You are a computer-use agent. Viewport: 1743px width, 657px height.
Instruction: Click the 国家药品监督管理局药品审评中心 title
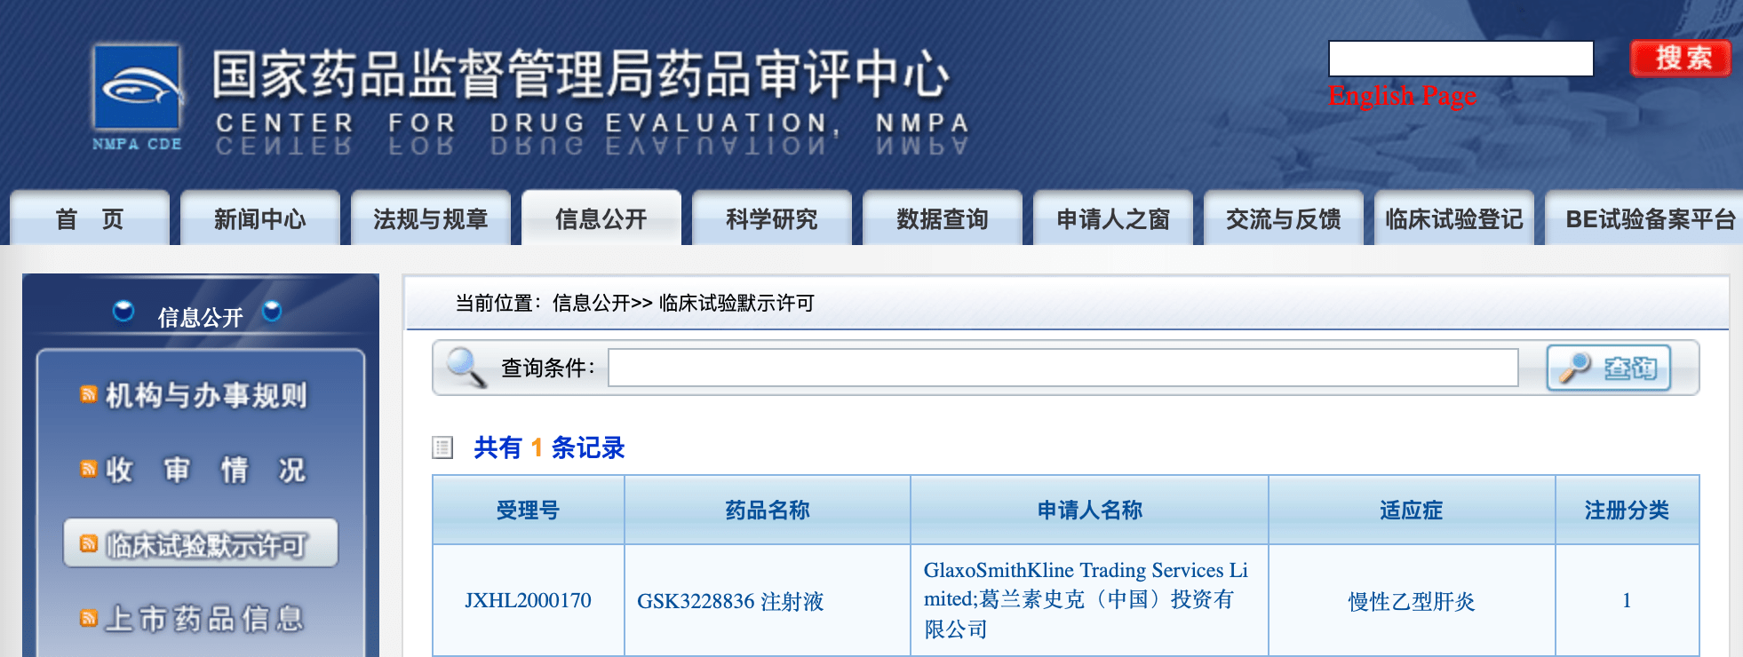tap(581, 74)
